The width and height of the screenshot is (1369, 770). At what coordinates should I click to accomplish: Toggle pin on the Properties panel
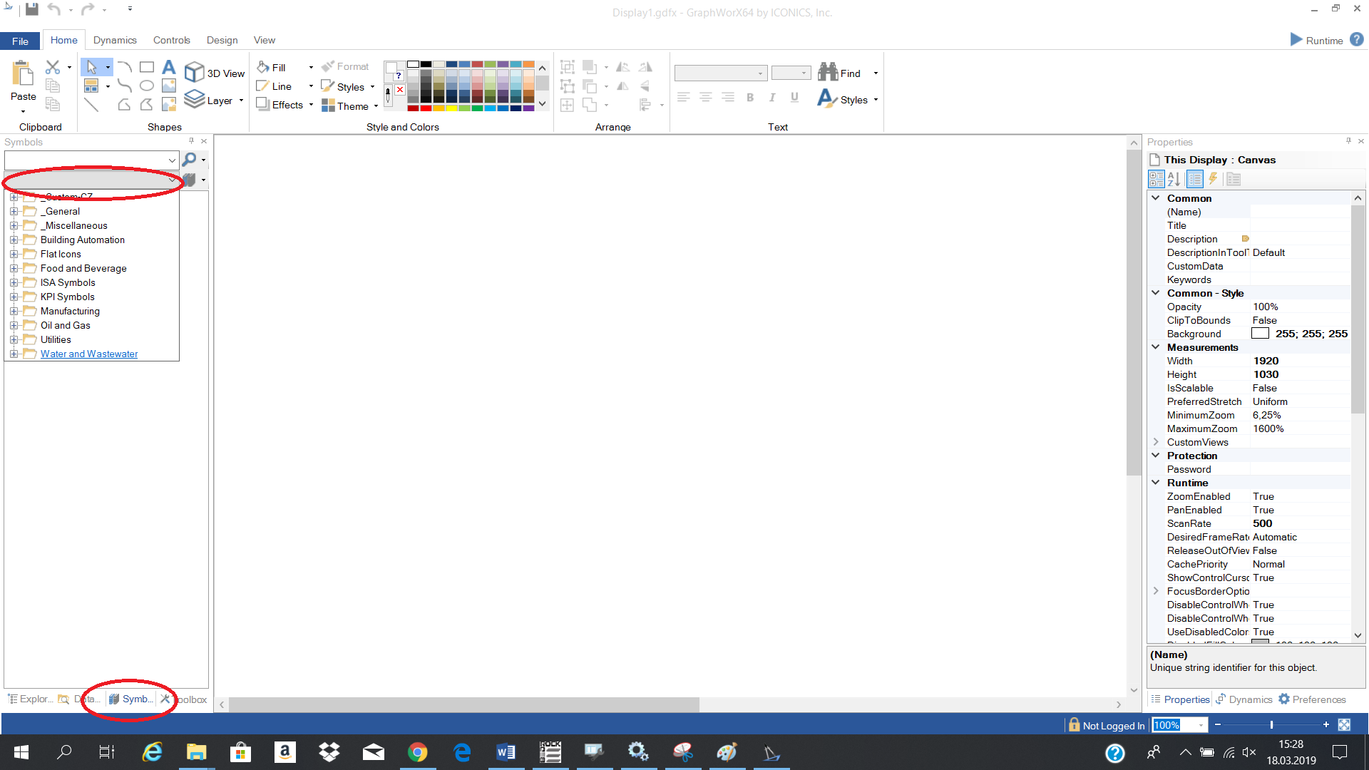(1348, 141)
